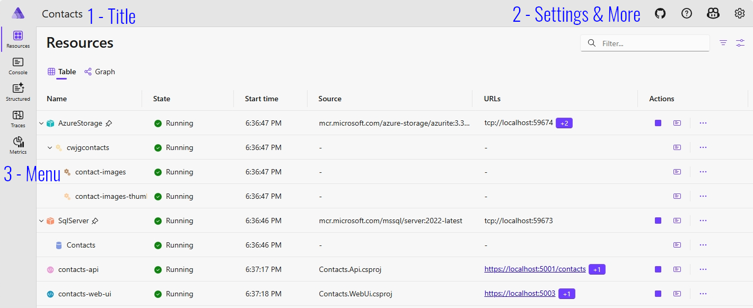
Task: Unpin the AzureStorage resource
Action: 109,124
